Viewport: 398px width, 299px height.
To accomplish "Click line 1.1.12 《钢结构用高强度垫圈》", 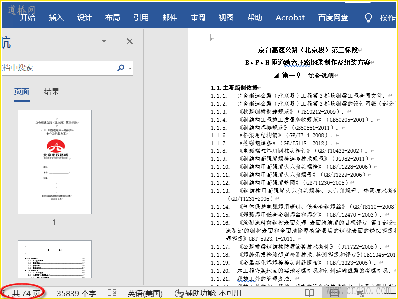I will click(279, 183).
